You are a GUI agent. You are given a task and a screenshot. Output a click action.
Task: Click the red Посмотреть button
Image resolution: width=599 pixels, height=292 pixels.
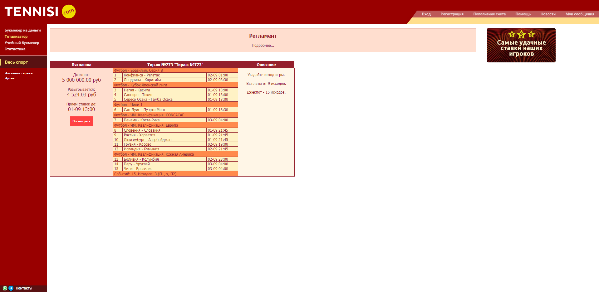[x=81, y=121]
